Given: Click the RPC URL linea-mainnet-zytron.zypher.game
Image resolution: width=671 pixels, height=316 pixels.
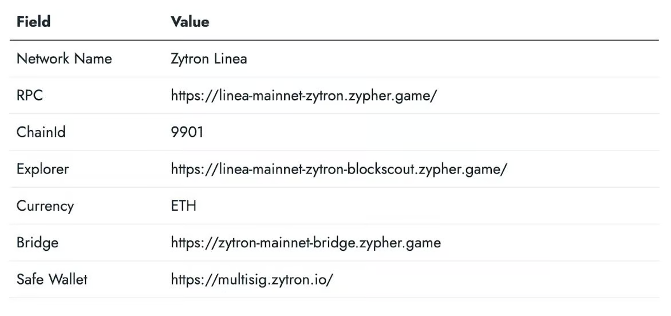Looking at the screenshot, I should [x=303, y=96].
